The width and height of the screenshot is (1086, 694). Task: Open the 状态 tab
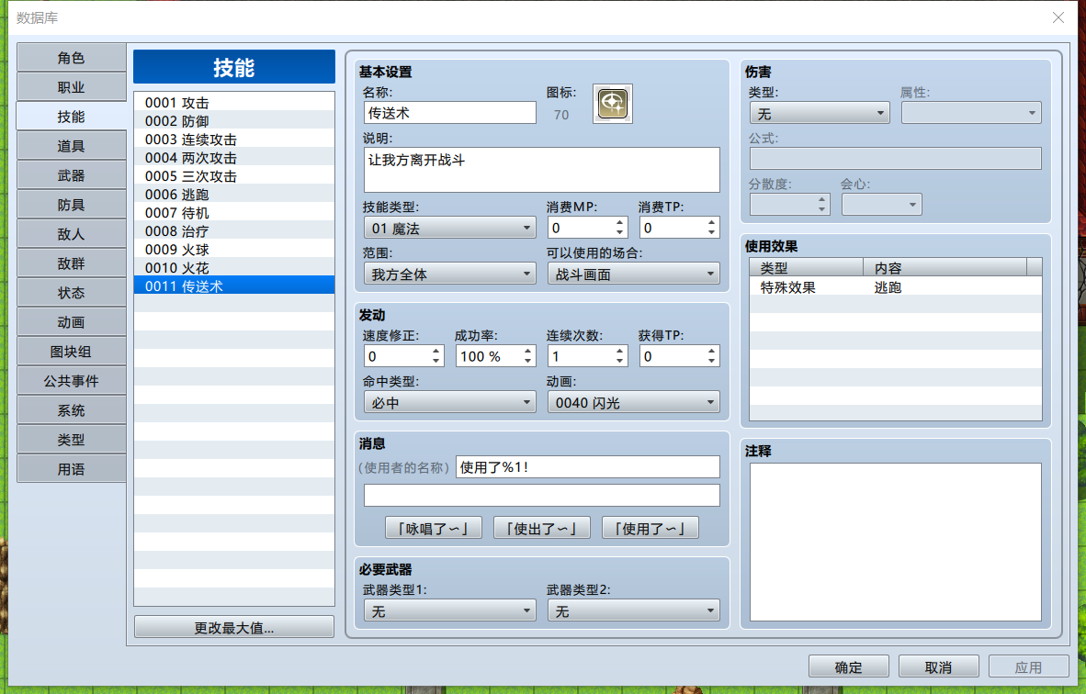tap(72, 293)
